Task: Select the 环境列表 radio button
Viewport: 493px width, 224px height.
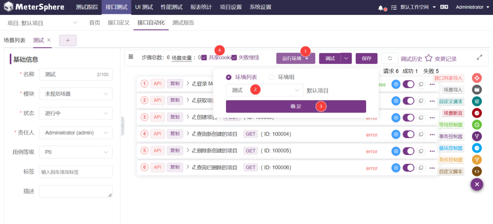Action: pos(229,77)
